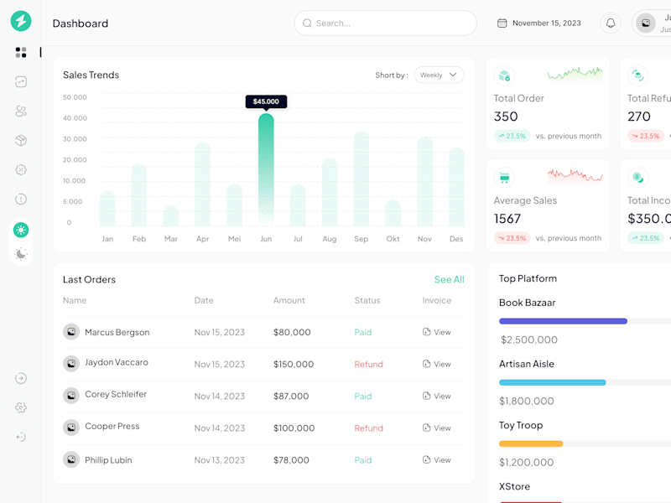
Task: Click Cooper Press's avatar
Action: [x=71, y=428]
